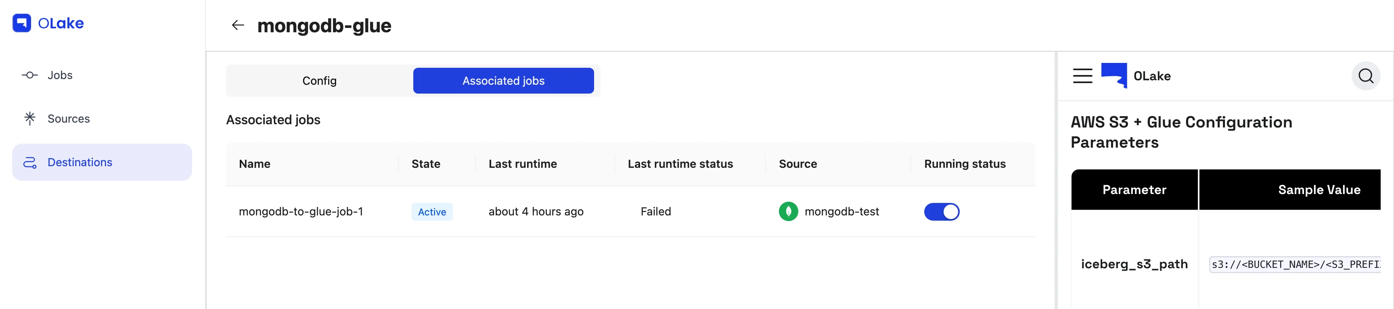Switch to the Config tab
1394x309 pixels.
pyautogui.click(x=319, y=81)
